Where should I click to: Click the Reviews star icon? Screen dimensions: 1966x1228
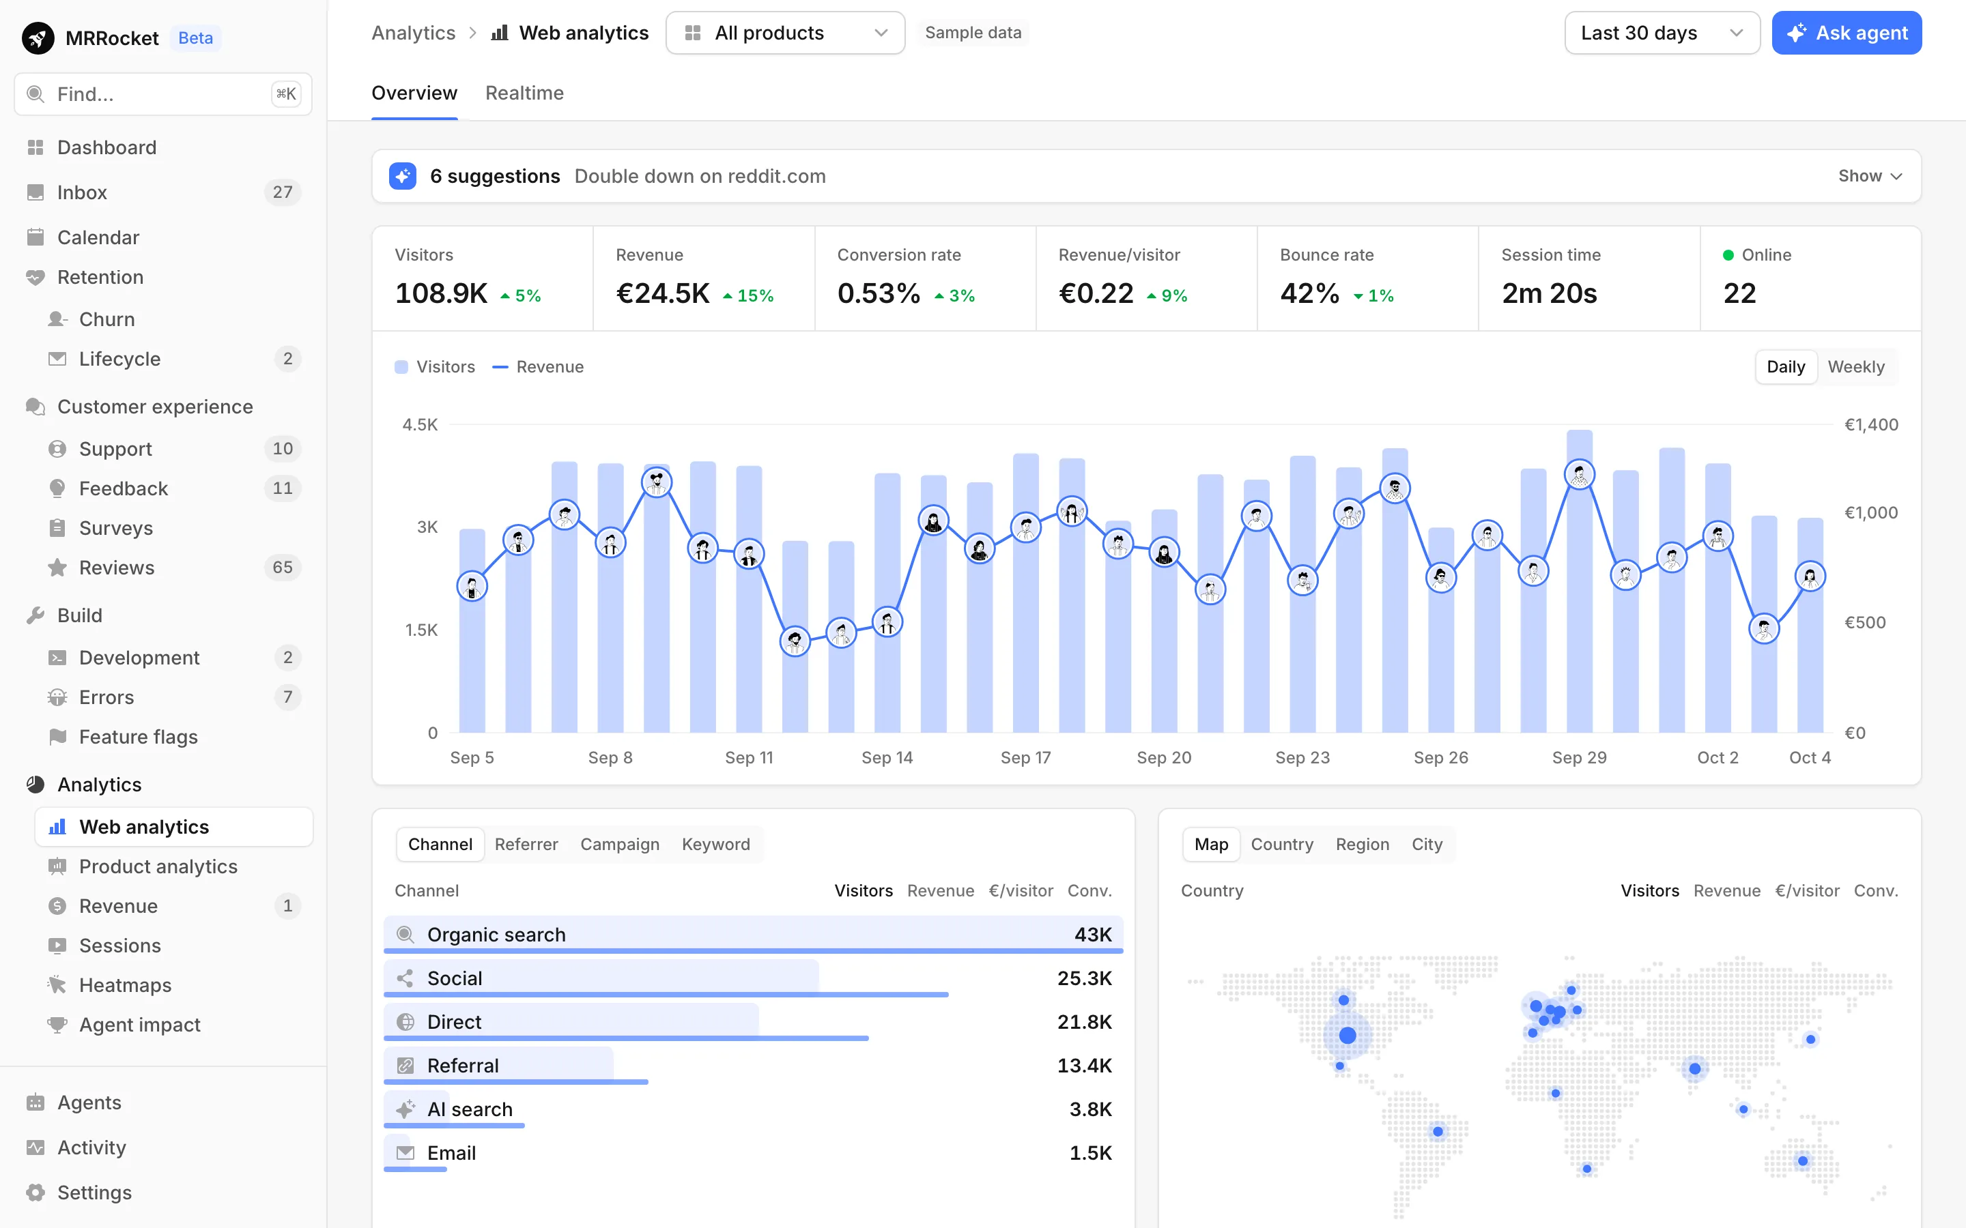[x=57, y=568]
